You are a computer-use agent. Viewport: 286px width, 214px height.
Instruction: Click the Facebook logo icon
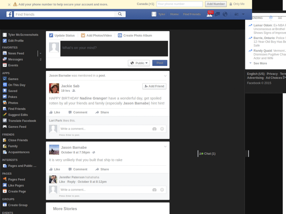(x=9, y=14)
